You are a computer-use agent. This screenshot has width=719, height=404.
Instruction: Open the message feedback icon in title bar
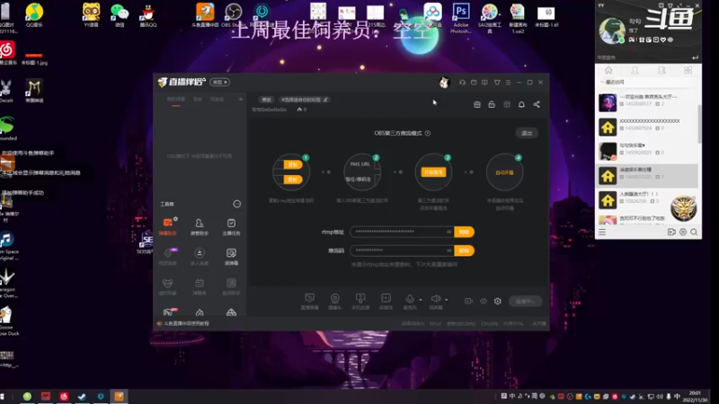pyautogui.click(x=484, y=83)
